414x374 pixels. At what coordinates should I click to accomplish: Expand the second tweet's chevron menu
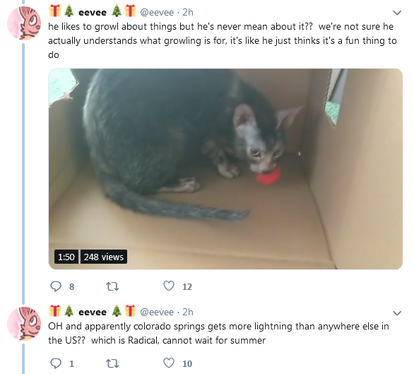[x=397, y=313]
